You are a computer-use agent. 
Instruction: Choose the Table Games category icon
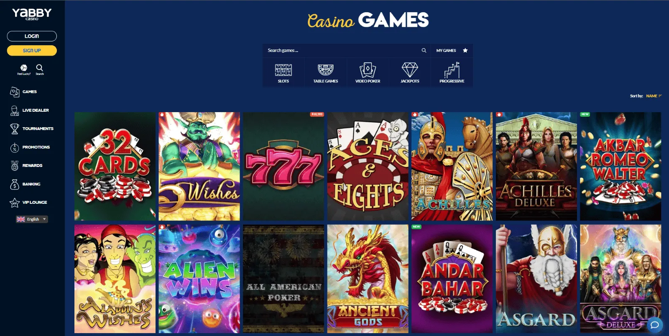pos(326,70)
